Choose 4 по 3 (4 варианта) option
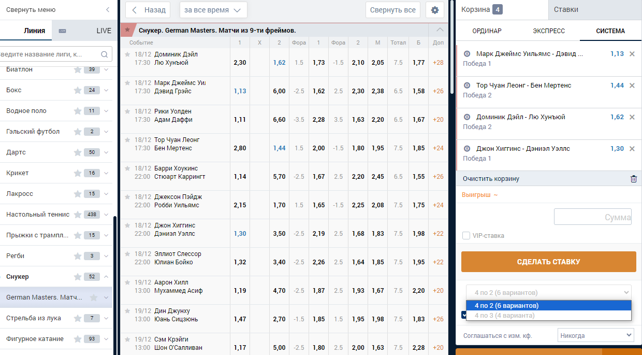 point(549,315)
